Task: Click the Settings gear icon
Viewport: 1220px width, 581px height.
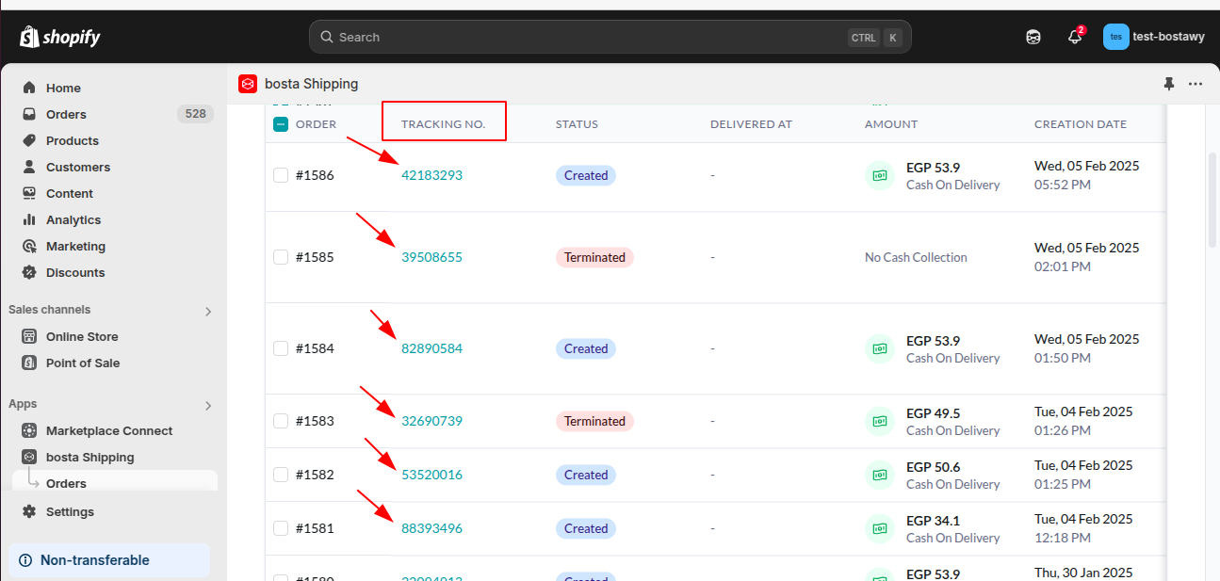Action: [x=29, y=511]
